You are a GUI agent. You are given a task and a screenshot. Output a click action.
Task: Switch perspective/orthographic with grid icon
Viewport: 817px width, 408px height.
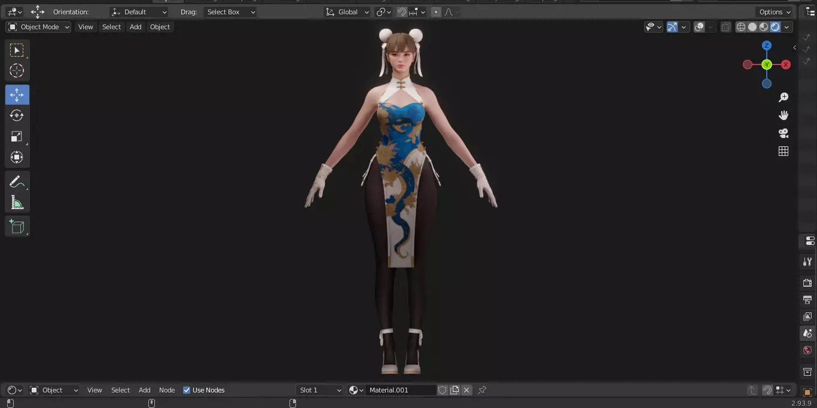(x=784, y=151)
